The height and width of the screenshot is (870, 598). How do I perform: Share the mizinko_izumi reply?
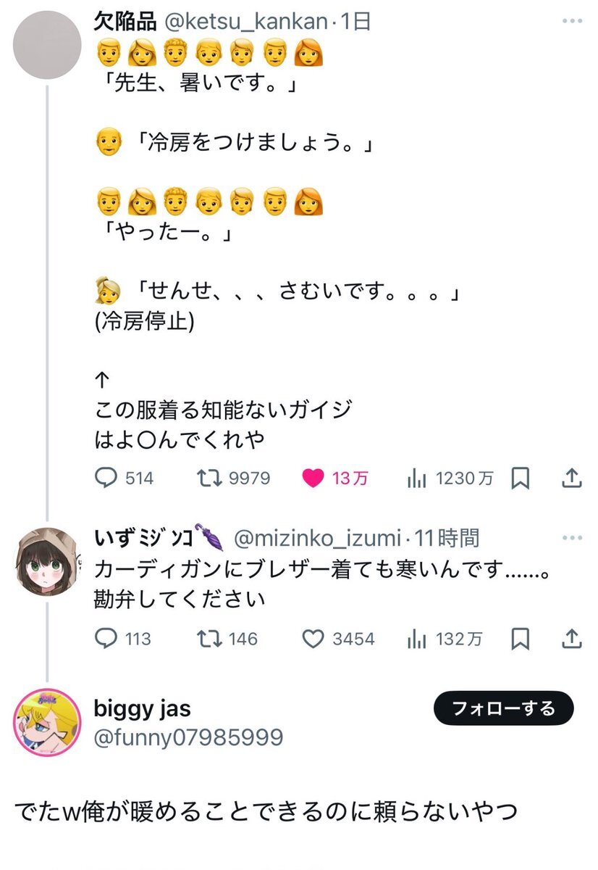(x=571, y=638)
